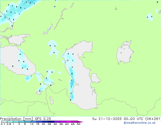Pick the dark navy swatch between 25 and 30
Viewport: 161px width, 125px height.
[x=51, y=122]
